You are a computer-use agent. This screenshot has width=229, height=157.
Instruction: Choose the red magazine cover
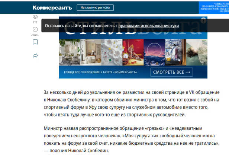132,51
